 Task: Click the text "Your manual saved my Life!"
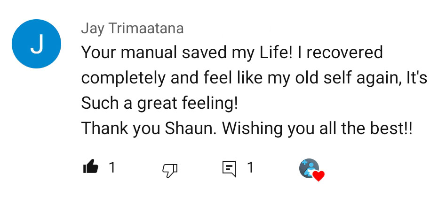187,52
